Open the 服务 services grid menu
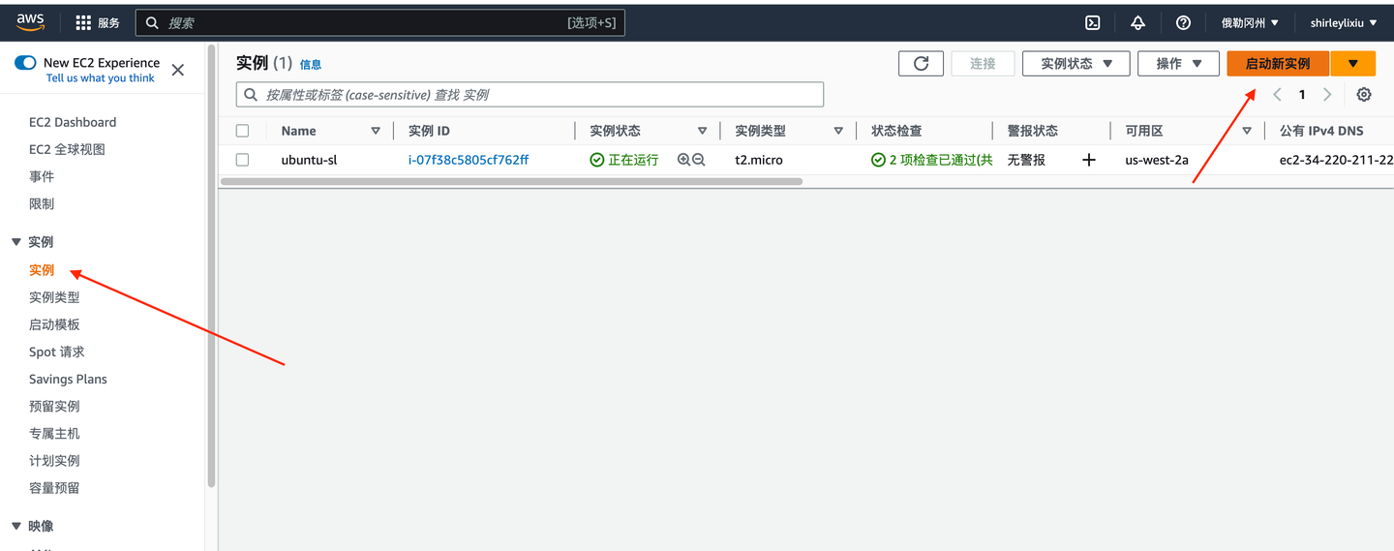The image size is (1394, 551). pyautogui.click(x=98, y=22)
